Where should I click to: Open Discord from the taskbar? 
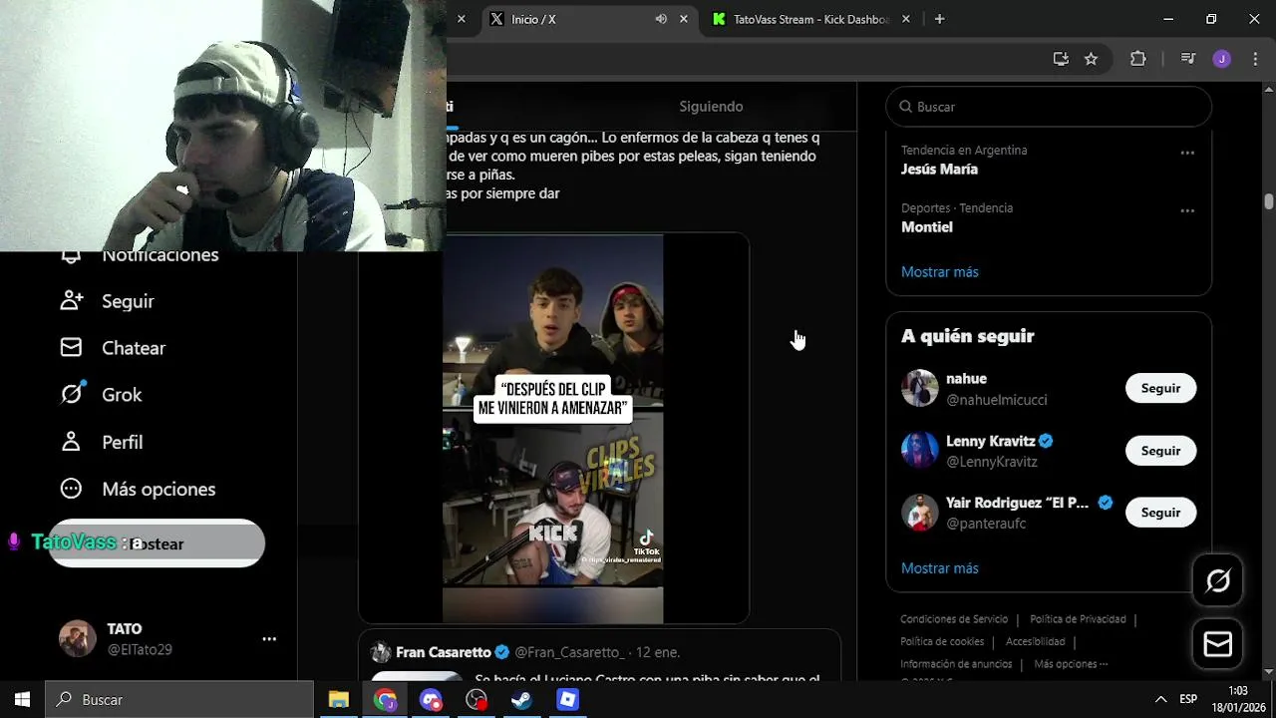click(x=431, y=700)
